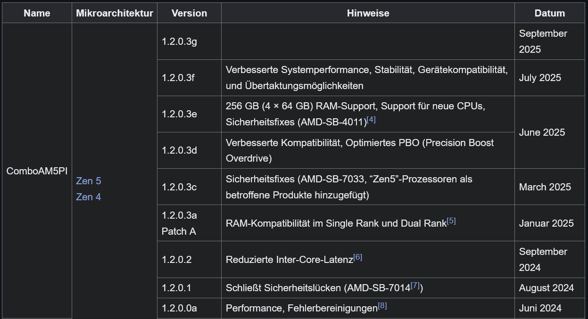Screen dimensions: 588x319
Task: Open the Zen 5 link
Action: [89, 181]
